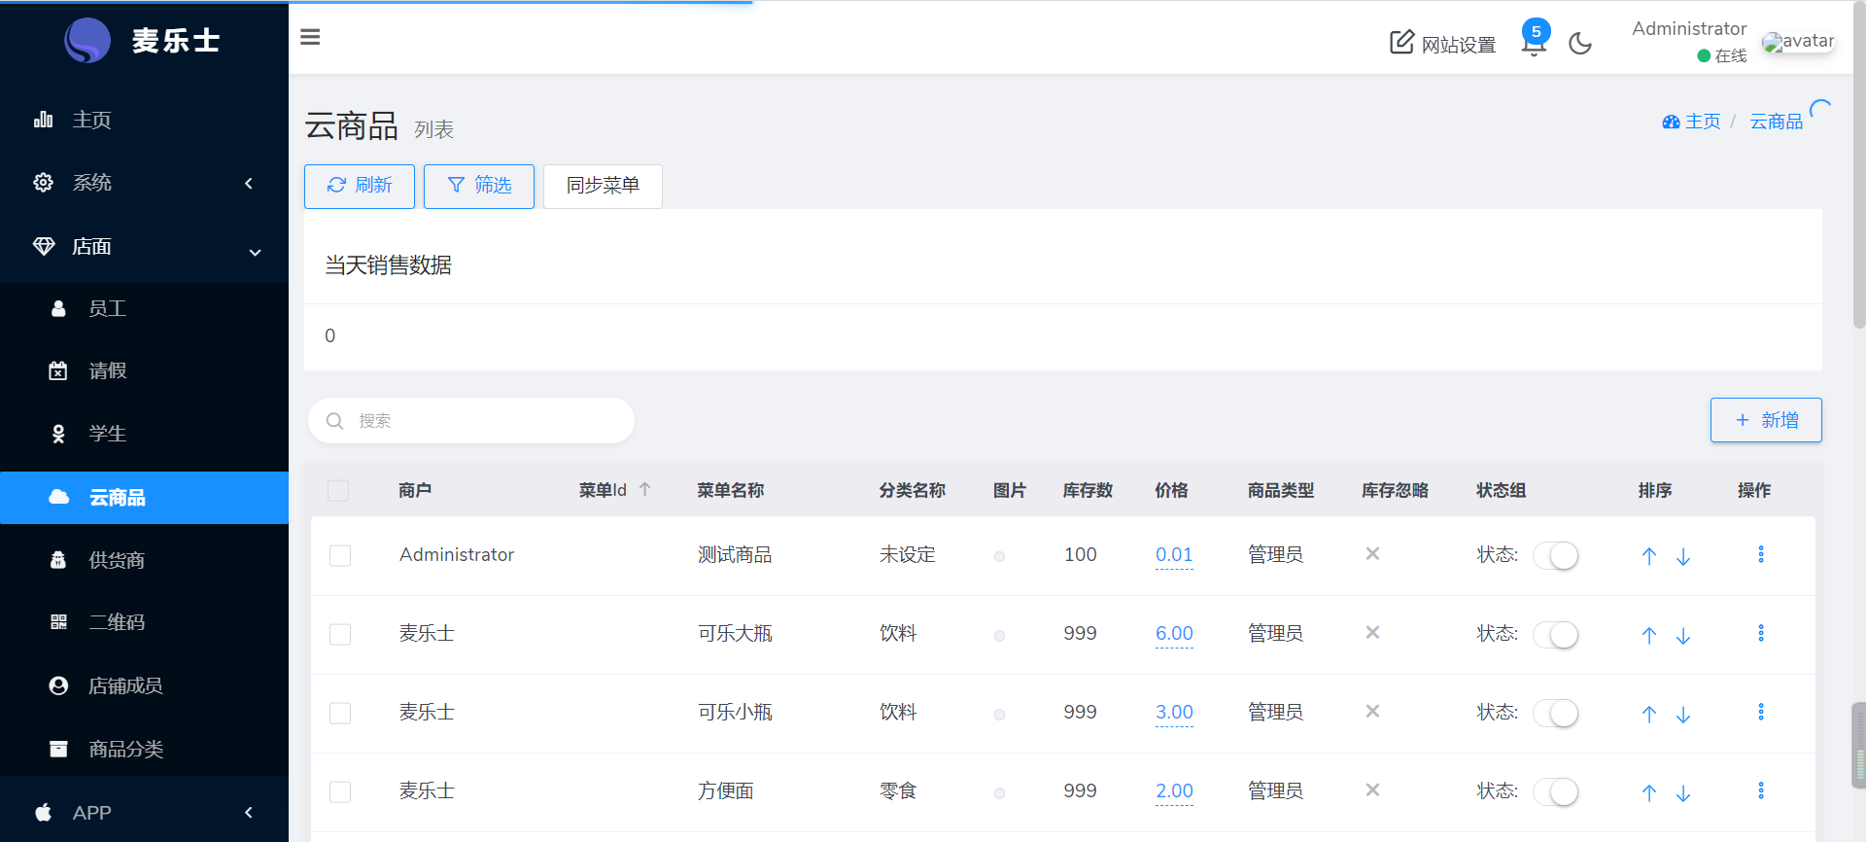The height and width of the screenshot is (842, 1866).
Task: Open actions menu for 测试商品 row
Action: (x=1761, y=554)
